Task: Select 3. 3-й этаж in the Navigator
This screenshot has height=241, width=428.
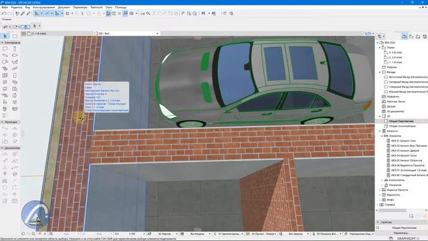Action: (395, 52)
